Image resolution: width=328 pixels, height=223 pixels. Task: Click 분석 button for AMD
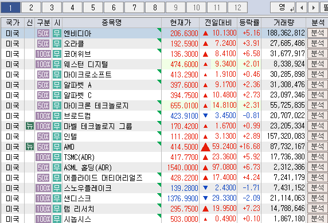click(317, 147)
